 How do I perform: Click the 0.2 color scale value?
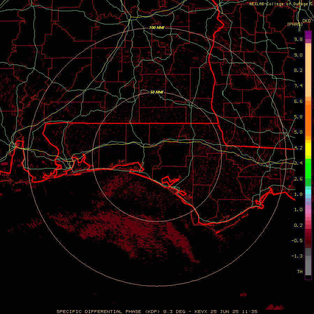click(298, 225)
